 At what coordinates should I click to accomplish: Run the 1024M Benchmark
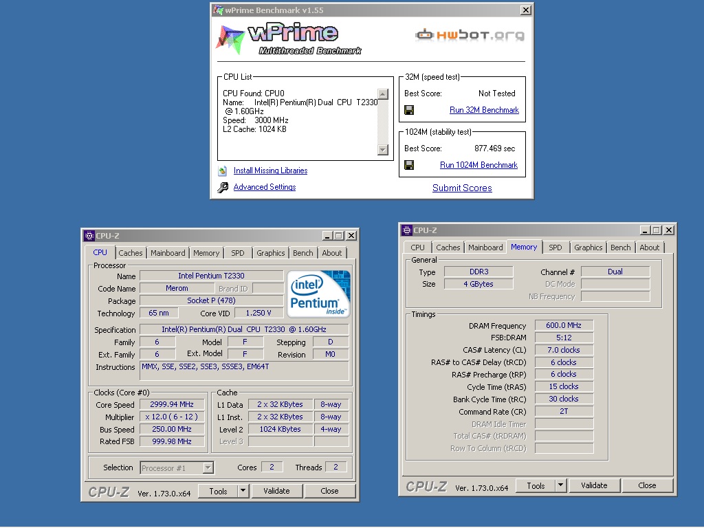[478, 165]
